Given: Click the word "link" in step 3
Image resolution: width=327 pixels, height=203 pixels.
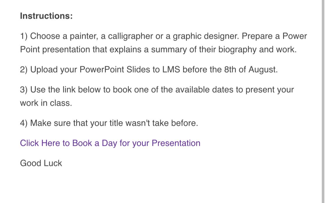Looking at the screenshot, I should pos(69,90).
